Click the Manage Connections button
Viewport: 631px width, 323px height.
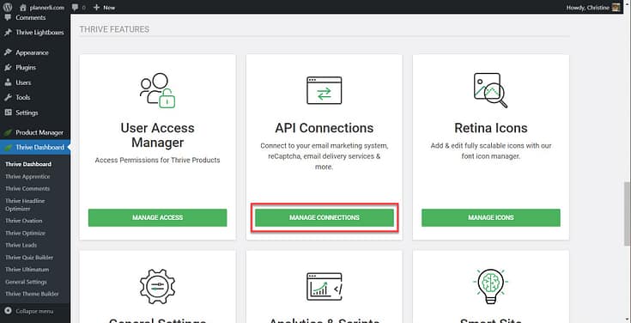(325, 217)
